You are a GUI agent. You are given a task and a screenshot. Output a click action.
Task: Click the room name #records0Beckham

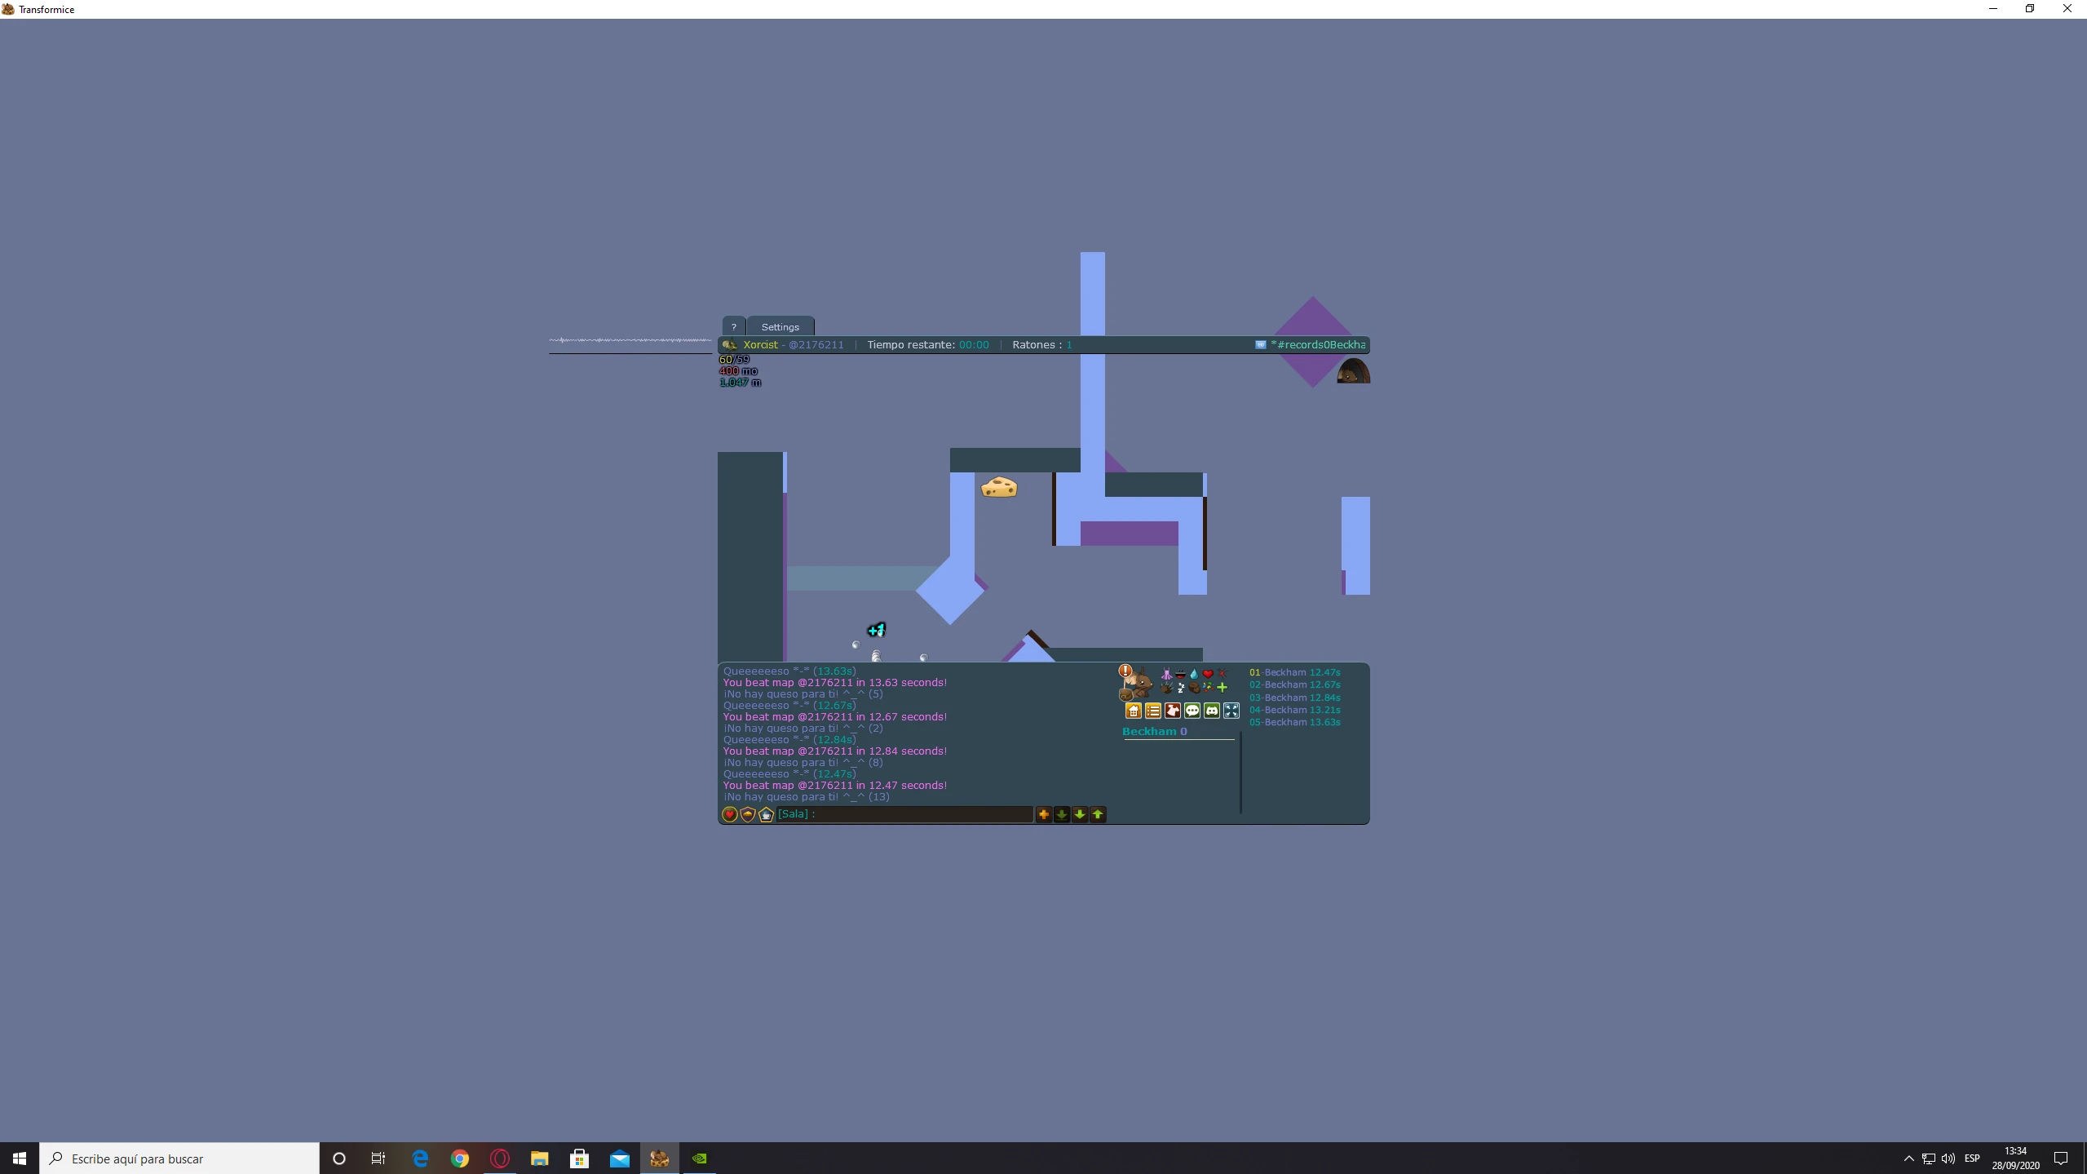pos(1318,344)
